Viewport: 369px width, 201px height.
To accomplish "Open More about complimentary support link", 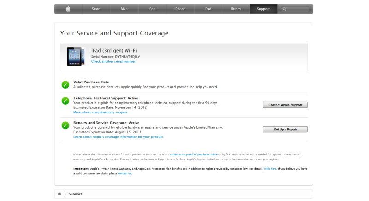I will click(100, 112).
